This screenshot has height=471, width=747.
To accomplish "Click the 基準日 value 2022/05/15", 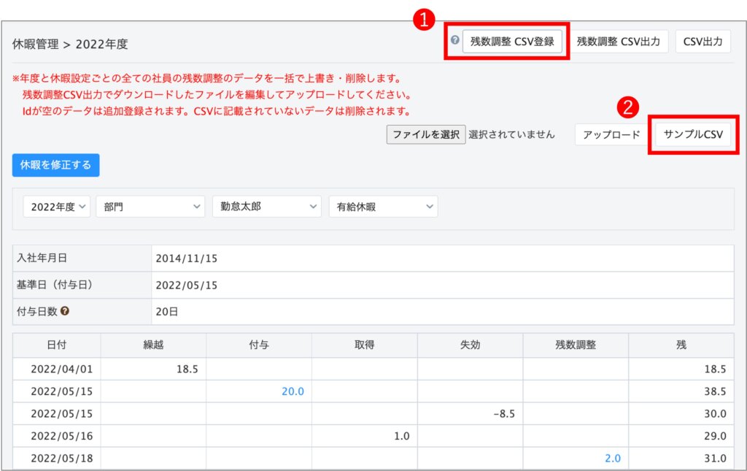I will (x=187, y=285).
